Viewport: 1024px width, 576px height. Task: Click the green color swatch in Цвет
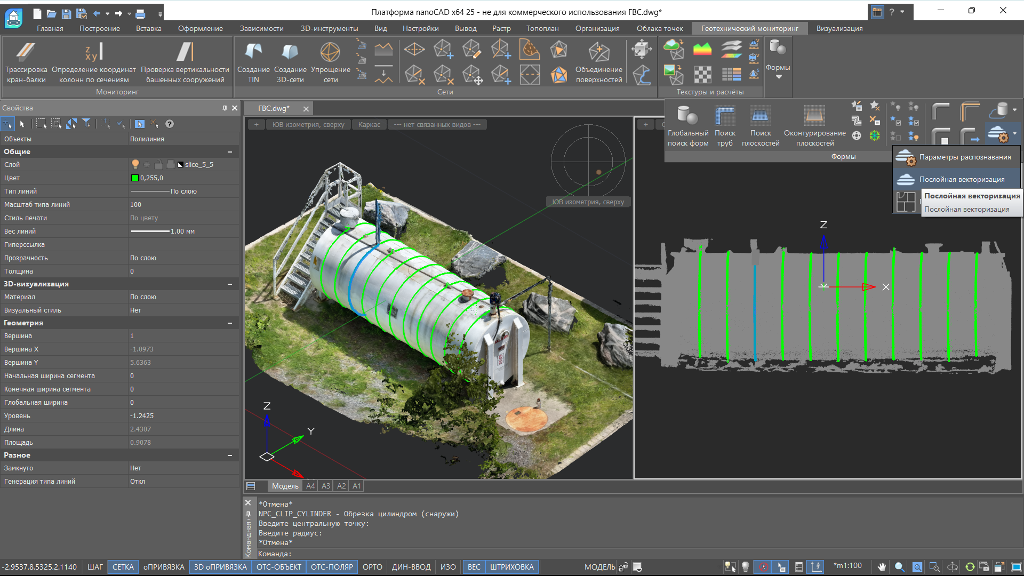pyautogui.click(x=135, y=178)
